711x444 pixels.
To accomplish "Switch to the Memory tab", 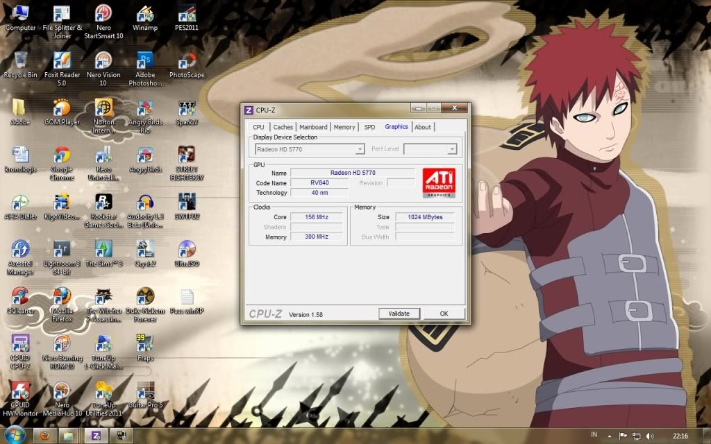I will click(x=344, y=128).
